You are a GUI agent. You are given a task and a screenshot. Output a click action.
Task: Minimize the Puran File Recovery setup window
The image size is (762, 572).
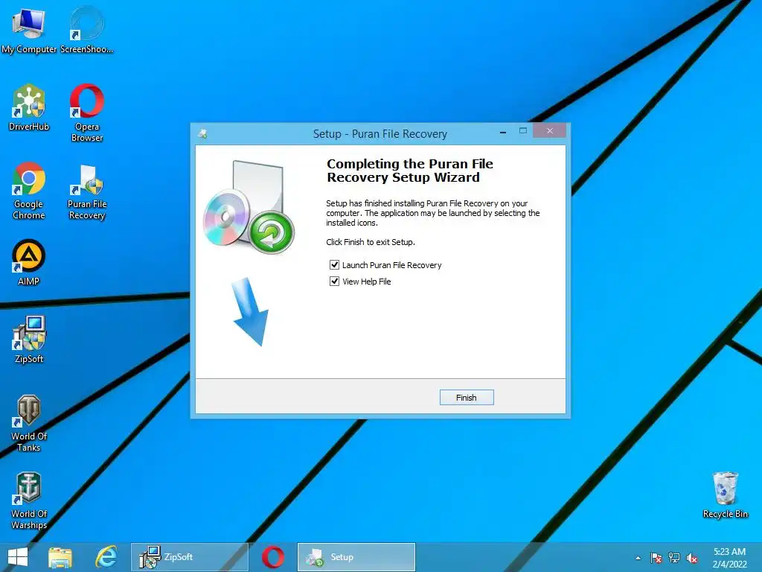coord(503,132)
